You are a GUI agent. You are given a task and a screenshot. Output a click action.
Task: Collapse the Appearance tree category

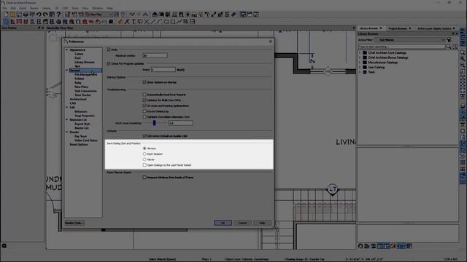coord(66,49)
